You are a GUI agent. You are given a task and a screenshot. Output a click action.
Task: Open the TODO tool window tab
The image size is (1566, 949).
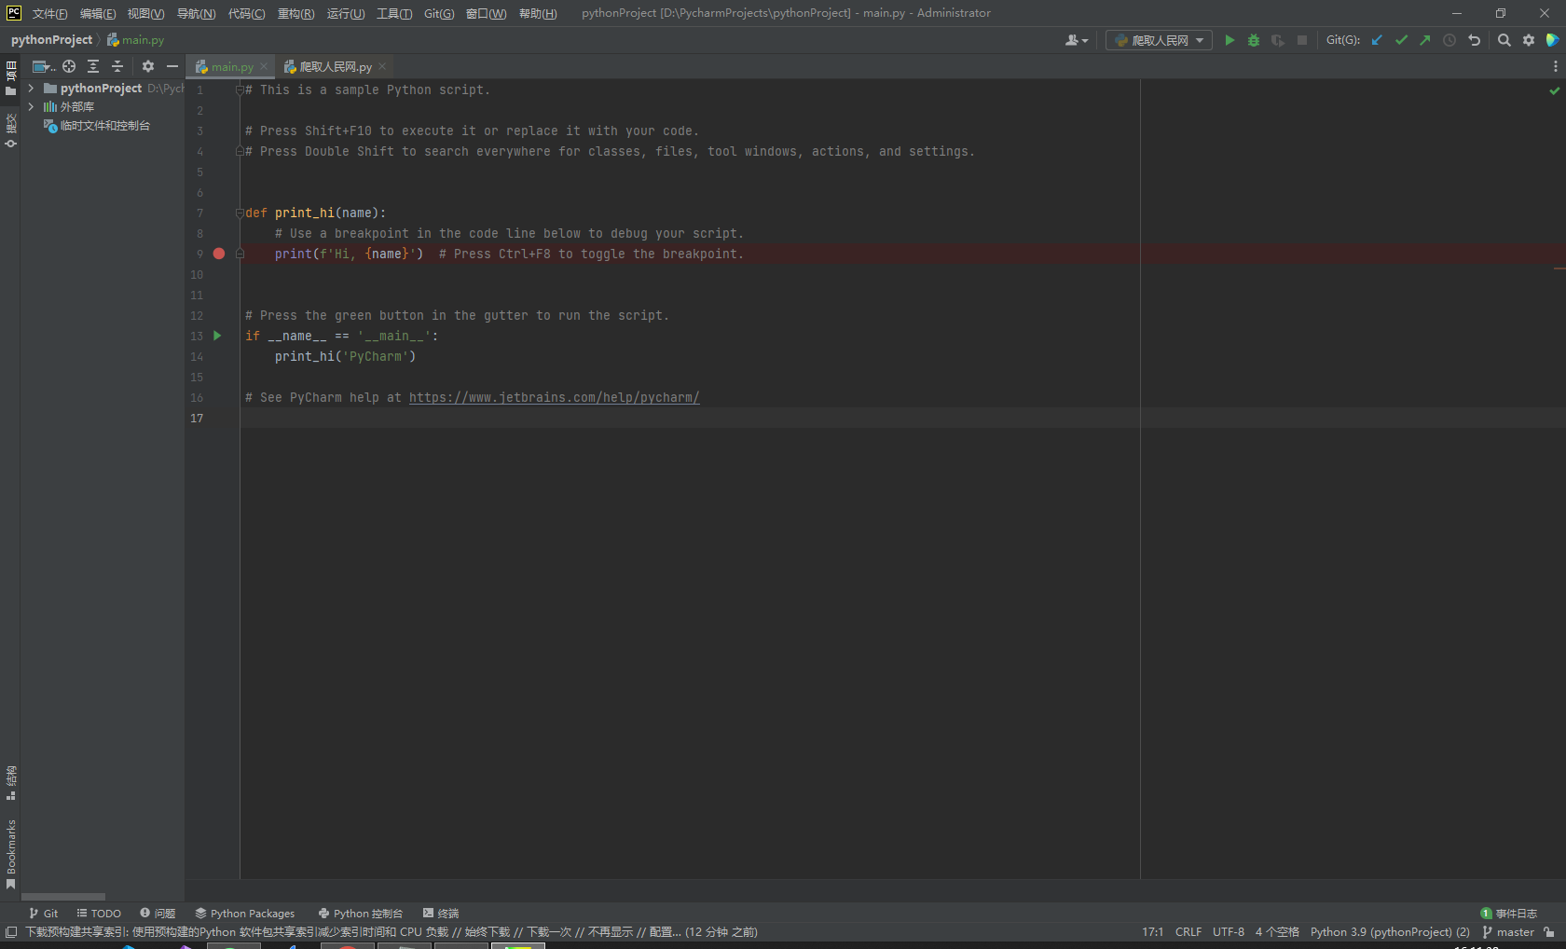pos(99,914)
